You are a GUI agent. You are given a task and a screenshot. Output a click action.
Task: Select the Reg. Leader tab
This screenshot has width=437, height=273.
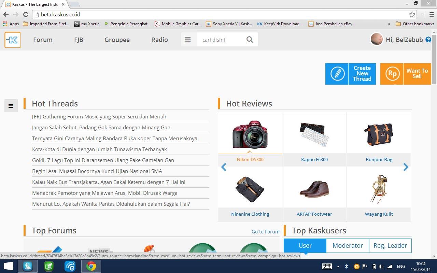tap(390, 245)
